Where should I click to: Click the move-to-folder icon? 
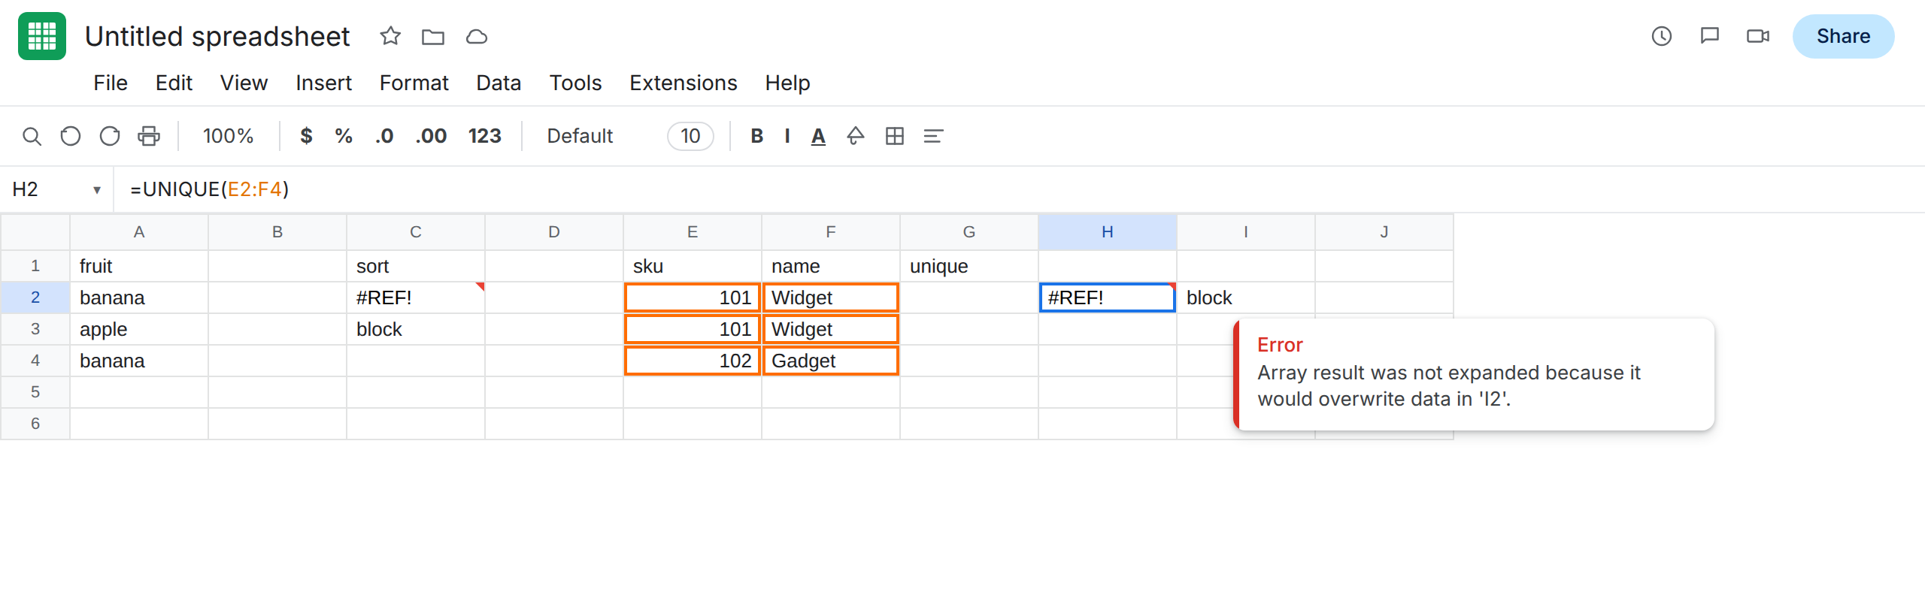433,36
